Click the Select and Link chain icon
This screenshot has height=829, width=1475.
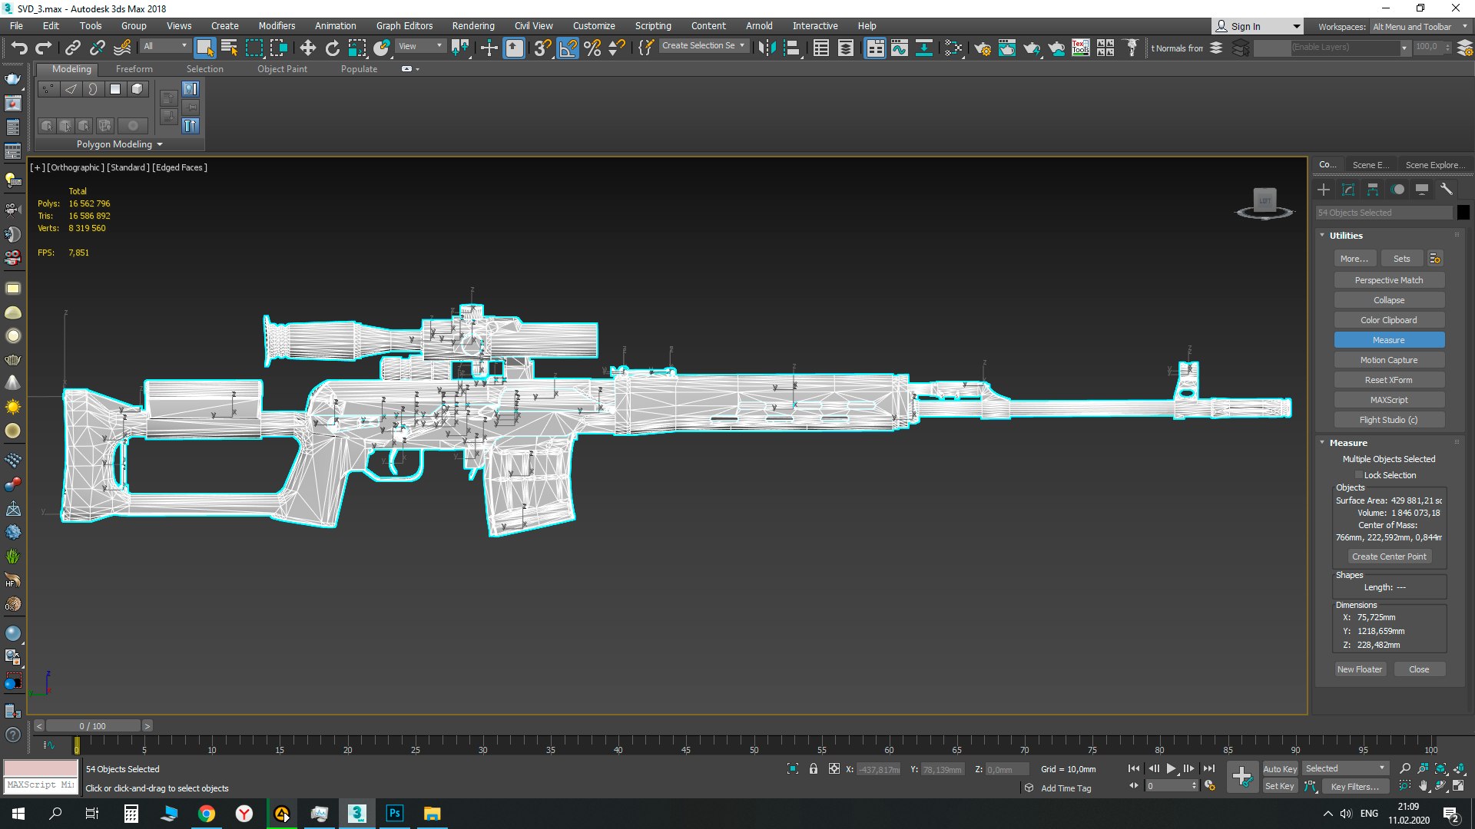[x=72, y=48]
